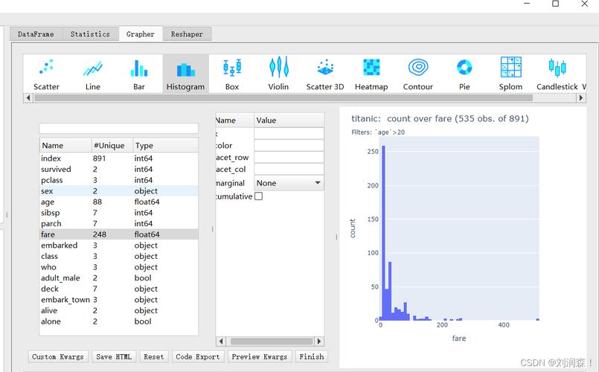
Task: Select the Scatter chart type
Action: point(46,74)
